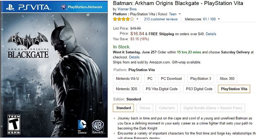
Task: Choose the PS Vita Digital Code option
Action: point(162,89)
